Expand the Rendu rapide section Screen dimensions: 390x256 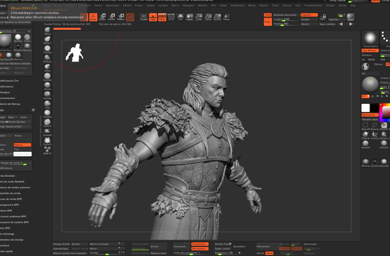click(x=6, y=251)
